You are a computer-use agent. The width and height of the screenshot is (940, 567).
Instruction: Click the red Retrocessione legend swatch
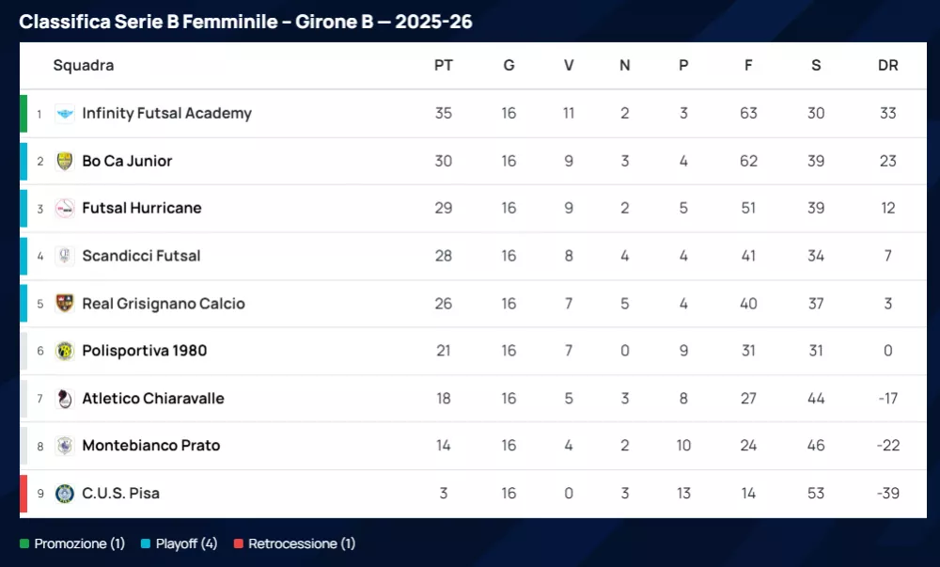[239, 543]
